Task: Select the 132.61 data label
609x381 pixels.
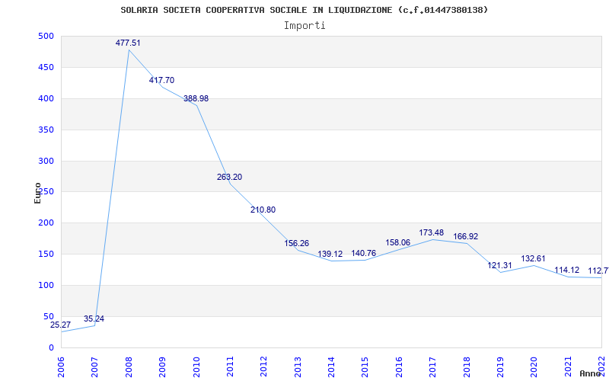Action: point(533,258)
